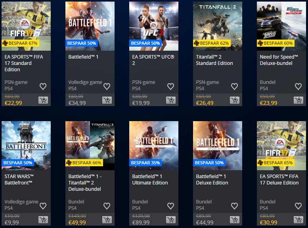The image size is (308, 228).
Task: Toggle wishlist heart for STAR WARS Battlefront
Action: click(43, 206)
